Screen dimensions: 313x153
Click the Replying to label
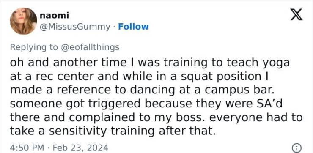(x=34, y=47)
